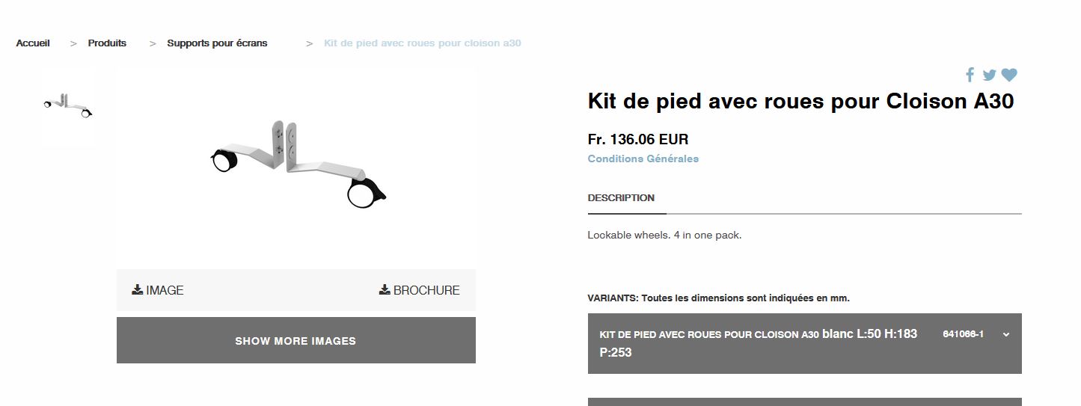This screenshot has width=1081, height=406.
Task: Click the IMAGE download icon
Action: (x=137, y=290)
